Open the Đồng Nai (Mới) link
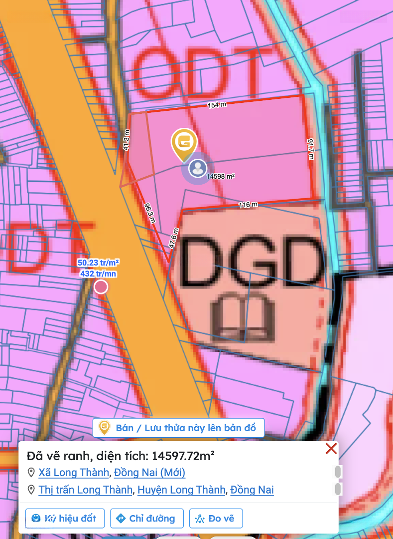 click(149, 472)
